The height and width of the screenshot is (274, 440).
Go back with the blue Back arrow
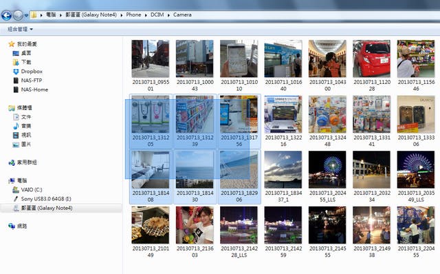point(6,15)
